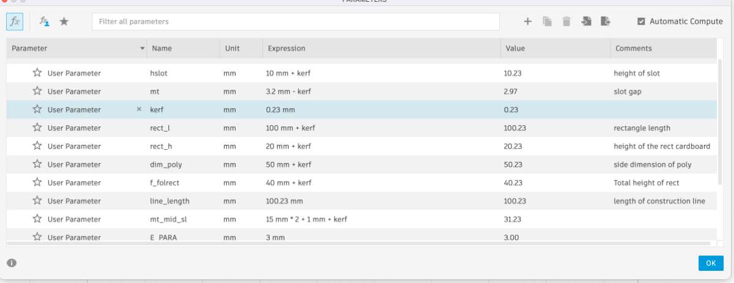Click the all parameters fx filter icon
Screen dimensions: 734x283
(15, 21)
